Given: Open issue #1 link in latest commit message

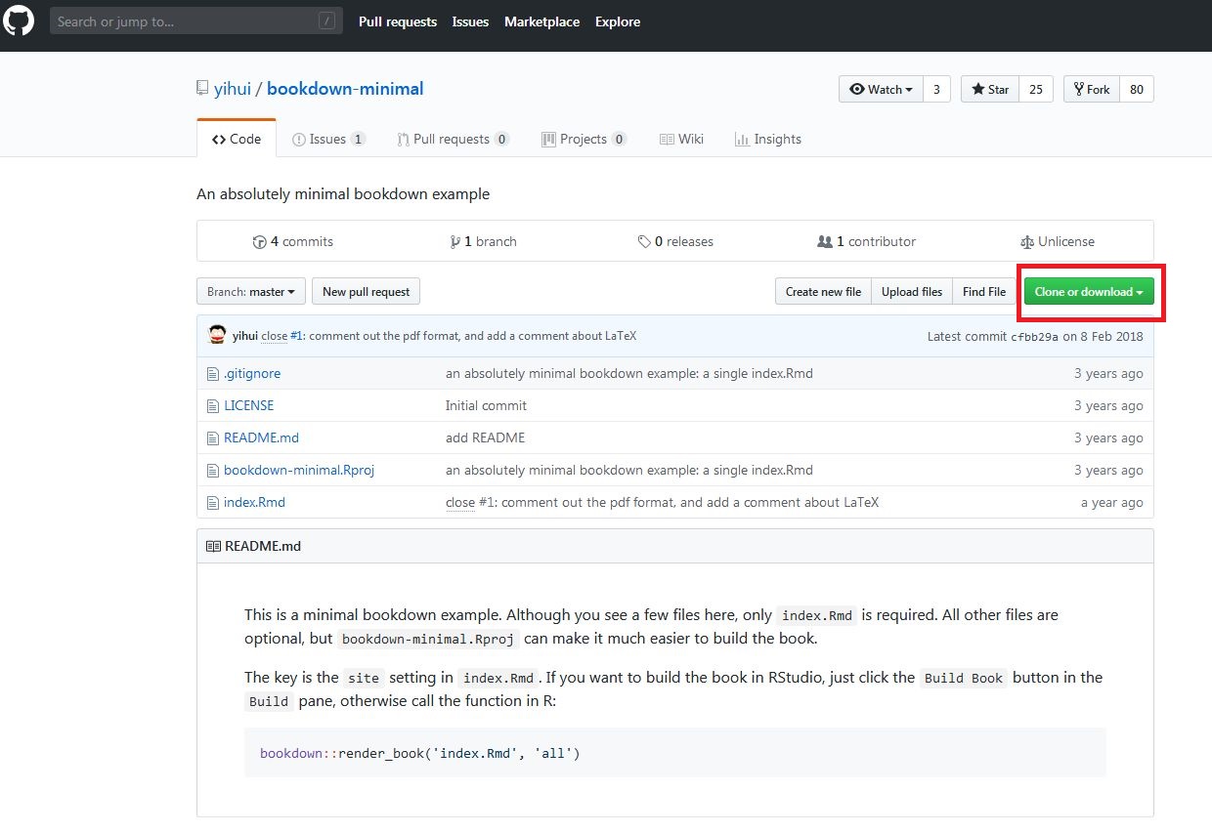Looking at the screenshot, I should (x=295, y=336).
